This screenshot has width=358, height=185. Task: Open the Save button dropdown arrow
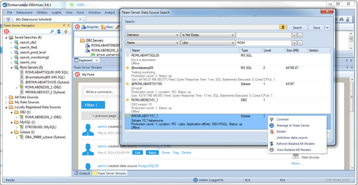coord(327,27)
